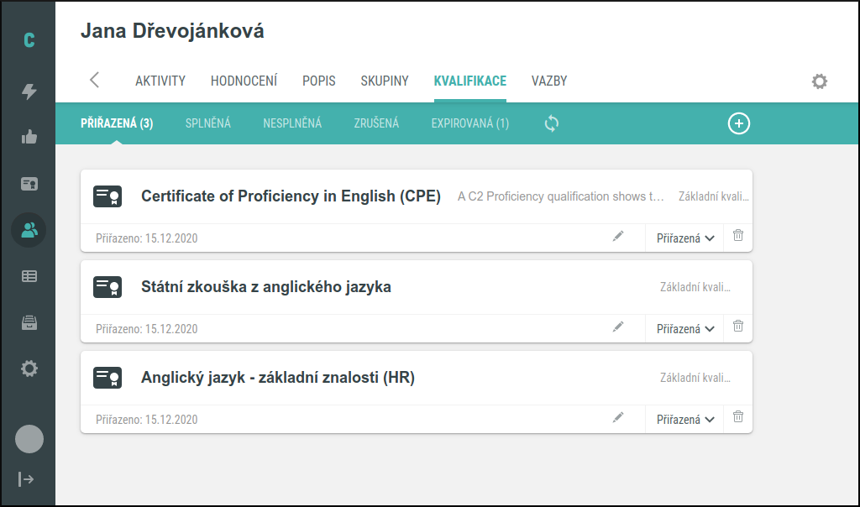
Task: Click the lightning bolt icon in sidebar
Action: [x=29, y=91]
